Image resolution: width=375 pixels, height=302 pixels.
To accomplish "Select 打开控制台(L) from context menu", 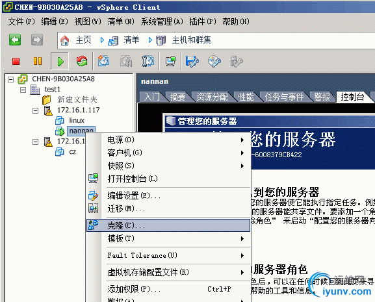I will point(168,179).
